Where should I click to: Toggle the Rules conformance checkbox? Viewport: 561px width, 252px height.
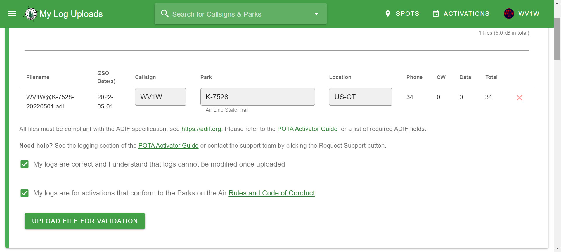[x=25, y=193]
